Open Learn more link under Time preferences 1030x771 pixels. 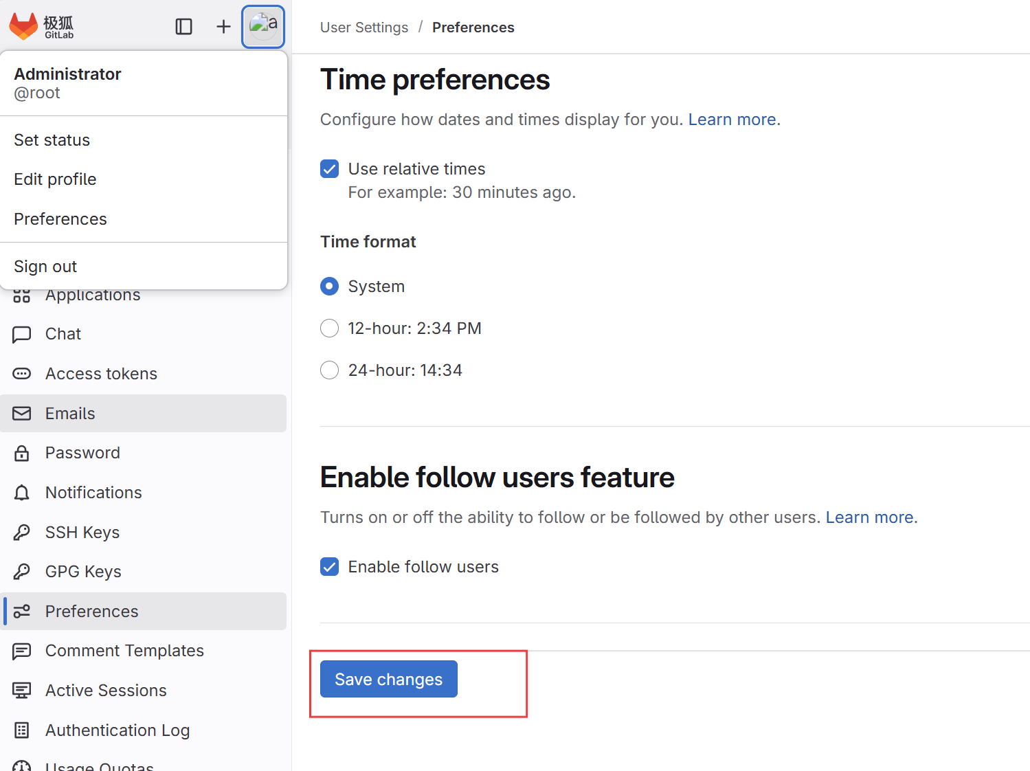point(732,120)
